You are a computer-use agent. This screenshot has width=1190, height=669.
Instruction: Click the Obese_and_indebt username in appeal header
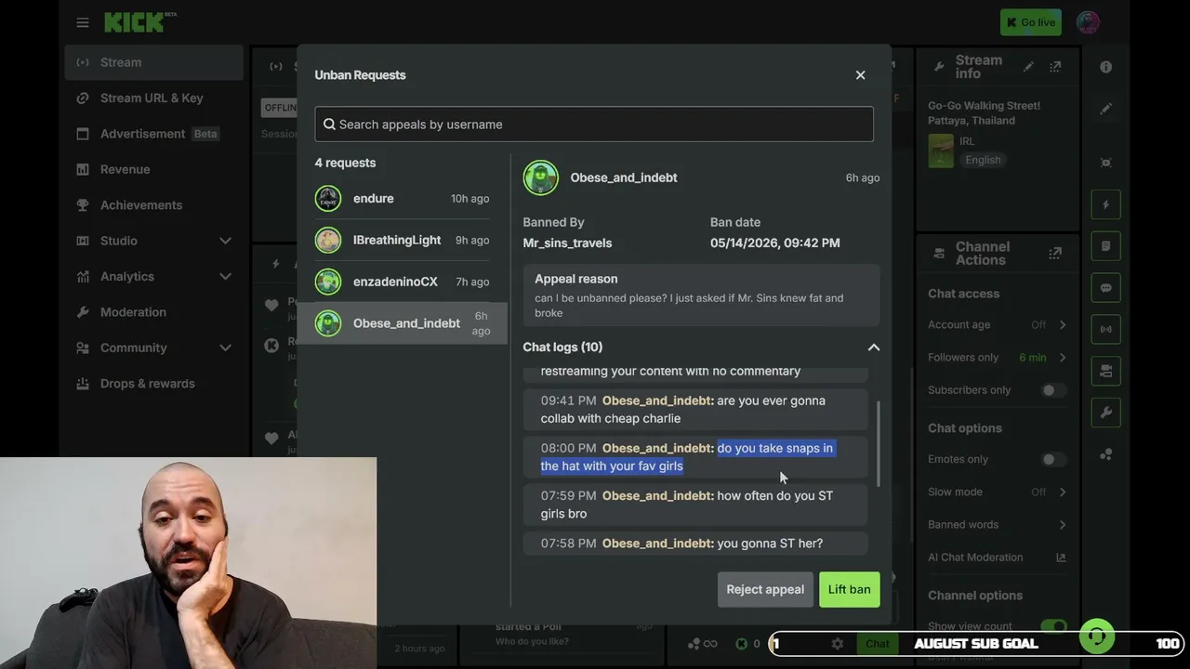(x=624, y=177)
